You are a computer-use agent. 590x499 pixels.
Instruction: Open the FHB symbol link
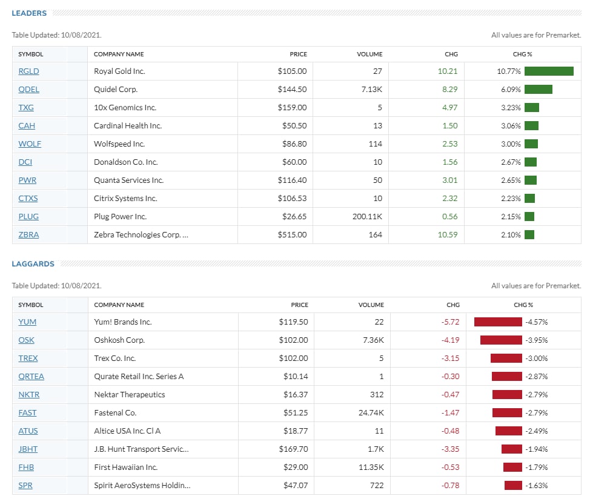pyautogui.click(x=26, y=468)
